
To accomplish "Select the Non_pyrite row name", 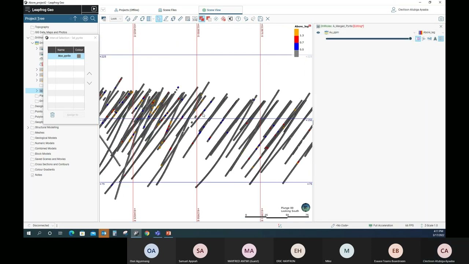I will point(64,56).
